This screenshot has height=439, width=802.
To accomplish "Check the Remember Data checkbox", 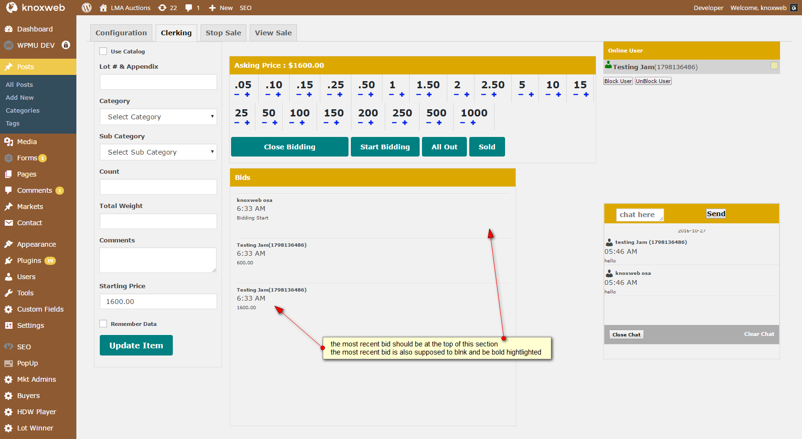I will coord(103,324).
